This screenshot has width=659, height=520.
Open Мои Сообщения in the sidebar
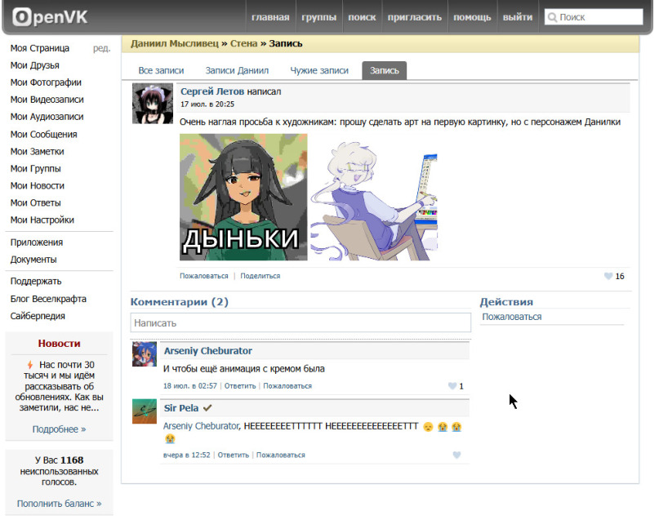tap(44, 135)
